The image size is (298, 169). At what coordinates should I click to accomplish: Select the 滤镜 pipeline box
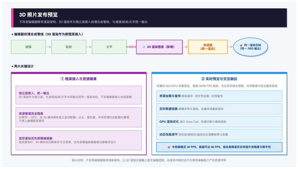click(28, 47)
